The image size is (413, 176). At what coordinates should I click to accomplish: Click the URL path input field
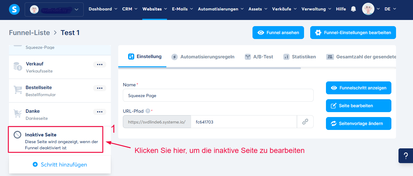tap(244, 122)
